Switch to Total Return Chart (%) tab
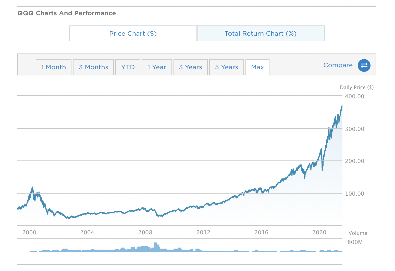Image resolution: width=395 pixels, height=271 pixels. tap(261, 33)
